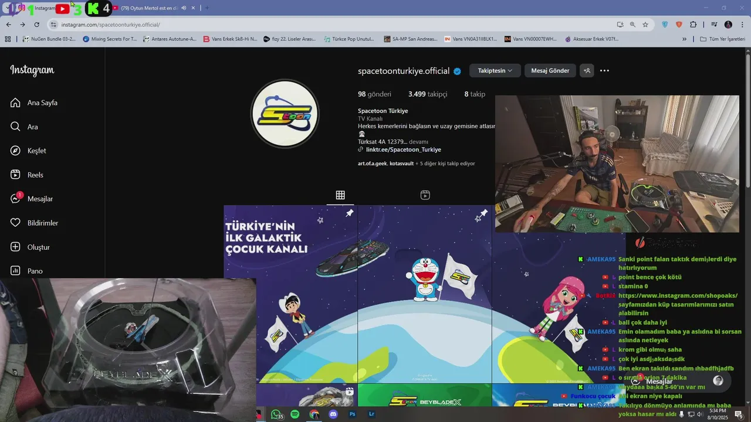
Task: Open Türkçe Pop Unutul bookmark
Action: [x=349, y=39]
